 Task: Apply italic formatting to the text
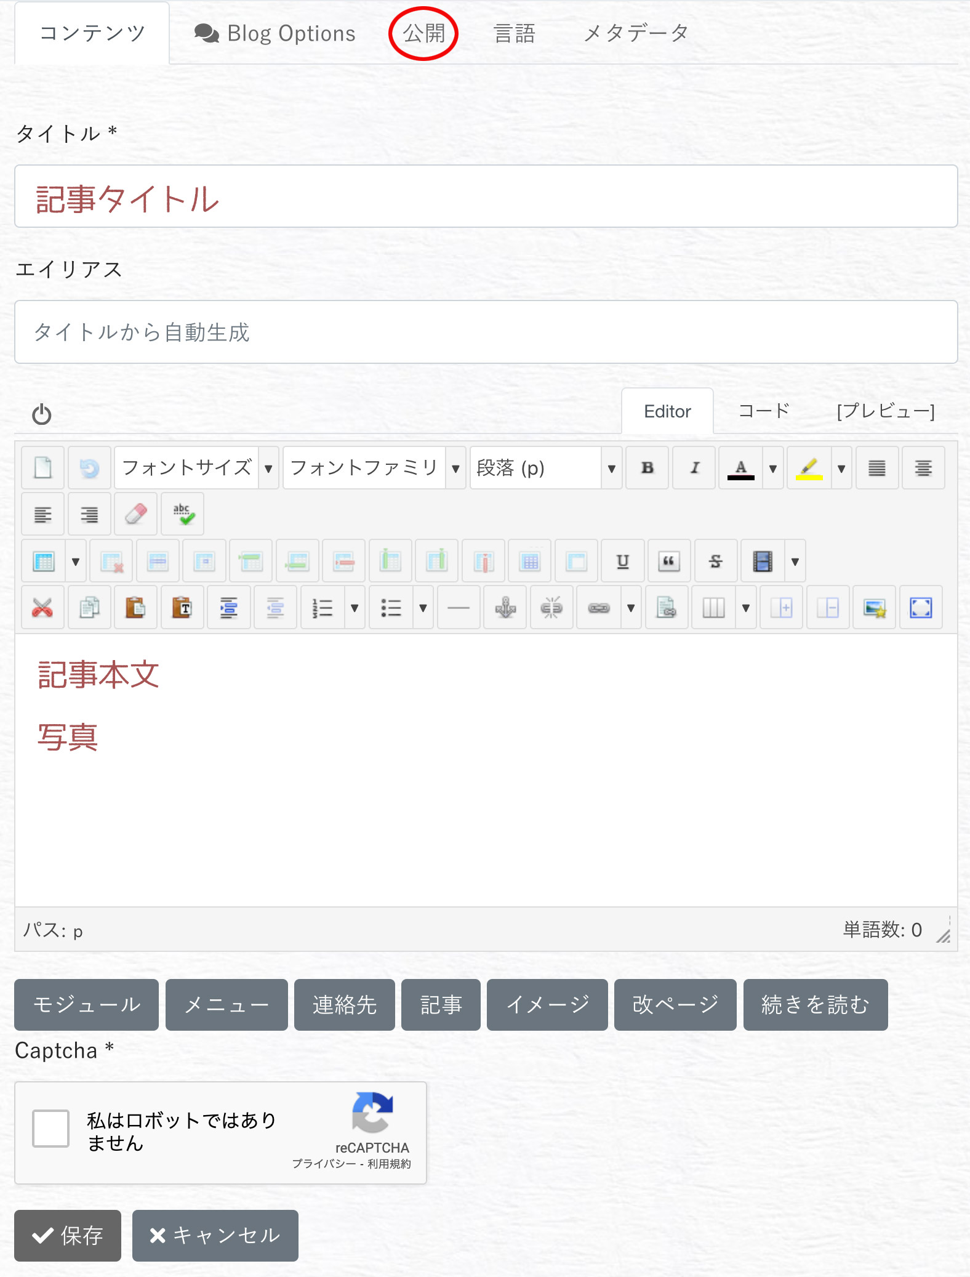click(x=694, y=468)
